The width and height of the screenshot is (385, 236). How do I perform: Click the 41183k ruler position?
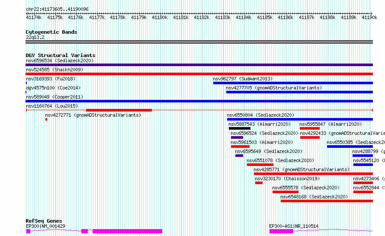pyautogui.click(x=223, y=17)
